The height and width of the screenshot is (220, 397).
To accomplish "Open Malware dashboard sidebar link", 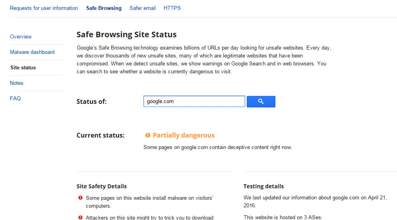I will [32, 52].
